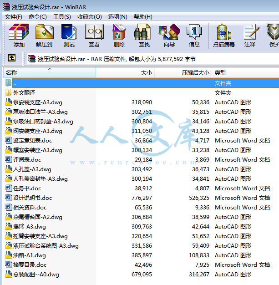Click the Word icon of 鉴定意见表.doc
Image resolution: width=279 pixels, height=285 pixels.
point(9,140)
